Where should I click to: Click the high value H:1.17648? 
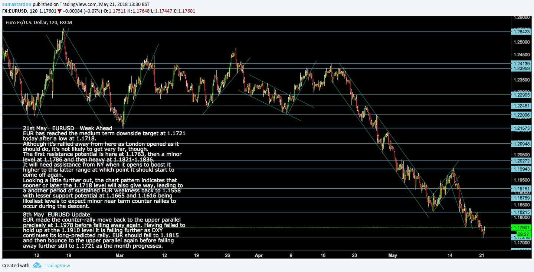pyautogui.click(x=138, y=11)
